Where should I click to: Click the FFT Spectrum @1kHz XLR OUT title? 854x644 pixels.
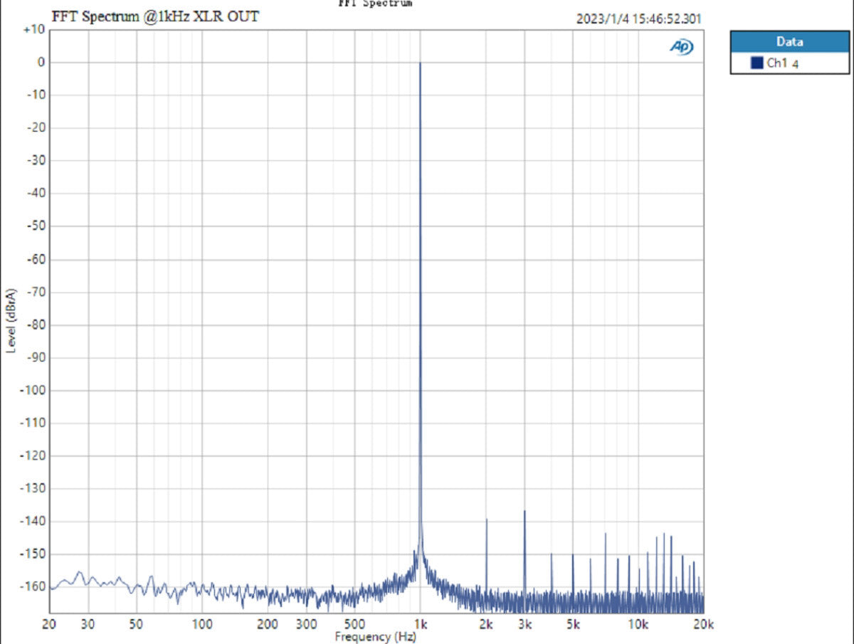click(x=155, y=16)
